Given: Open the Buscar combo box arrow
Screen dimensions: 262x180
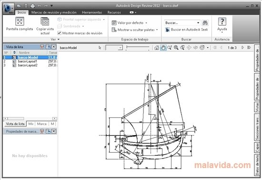Looking at the screenshot, I should coord(198,23).
